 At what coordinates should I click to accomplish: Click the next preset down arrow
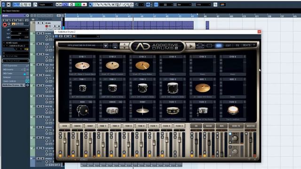click(x=124, y=47)
